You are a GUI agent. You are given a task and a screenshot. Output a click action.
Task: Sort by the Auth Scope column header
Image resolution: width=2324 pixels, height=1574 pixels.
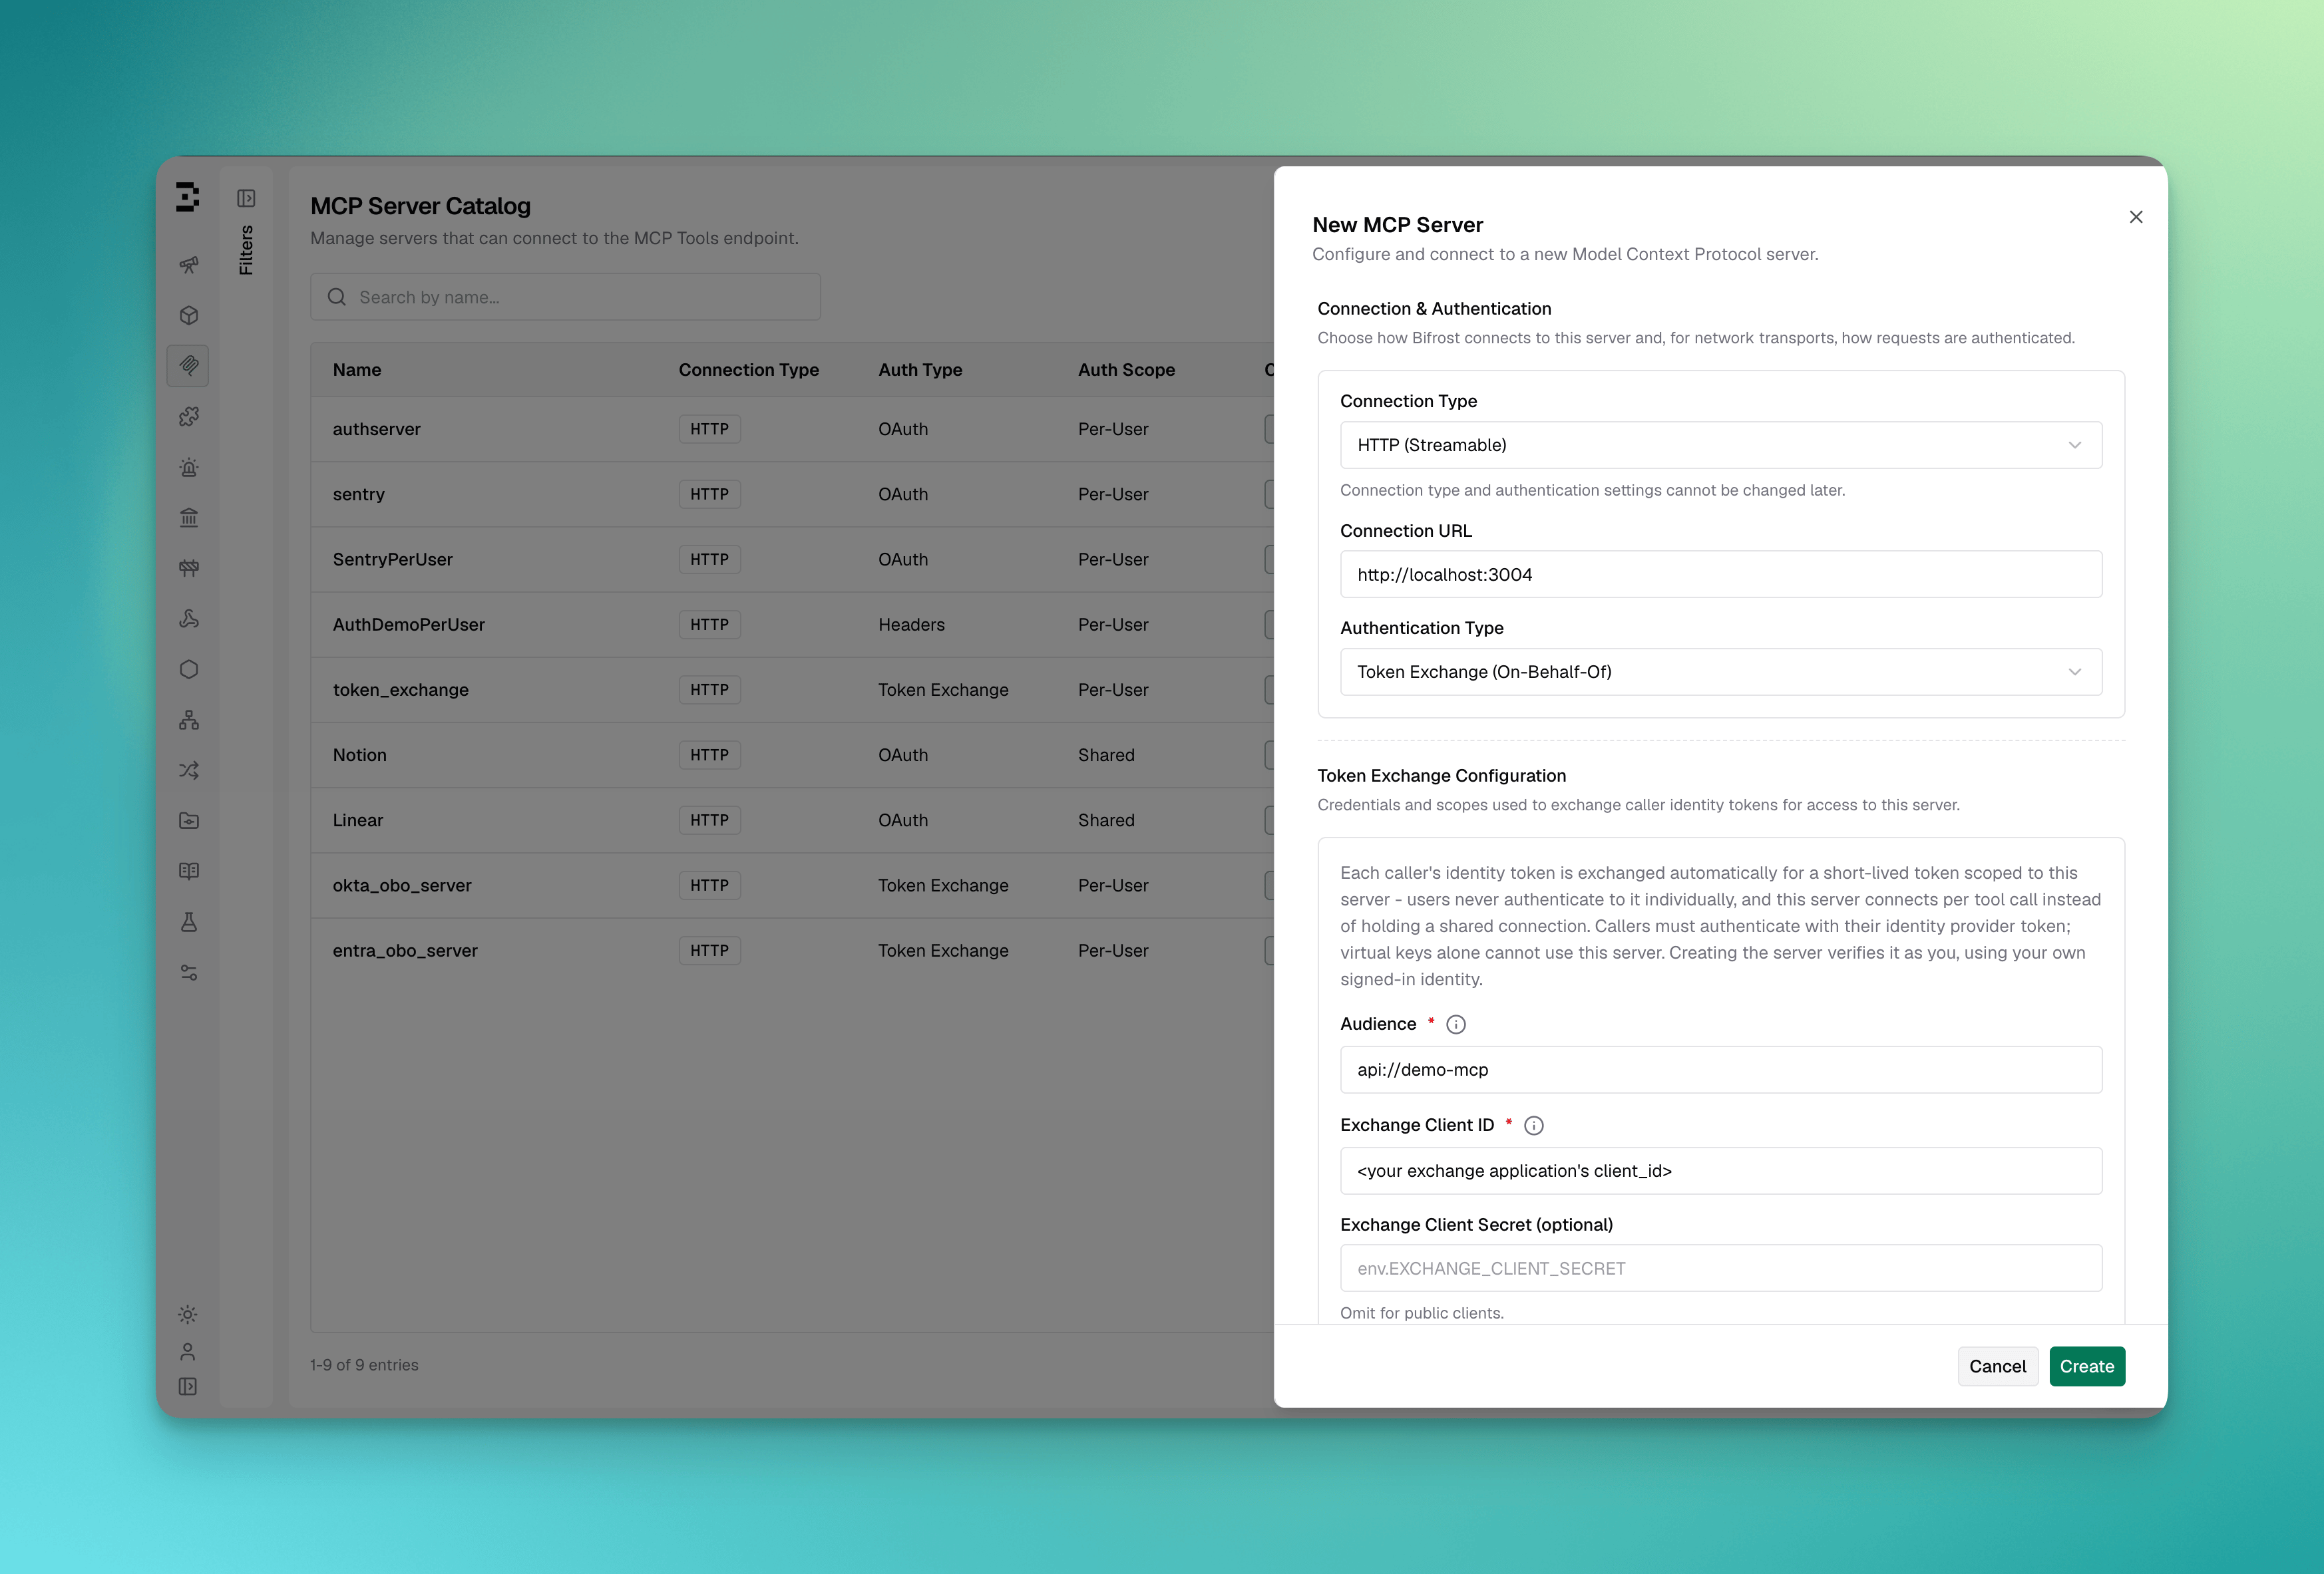[1126, 370]
